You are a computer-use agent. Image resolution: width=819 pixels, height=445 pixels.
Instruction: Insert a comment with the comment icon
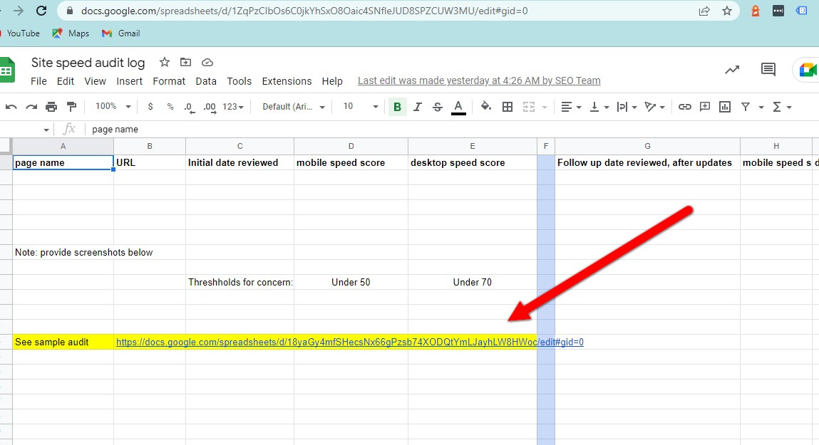point(705,106)
